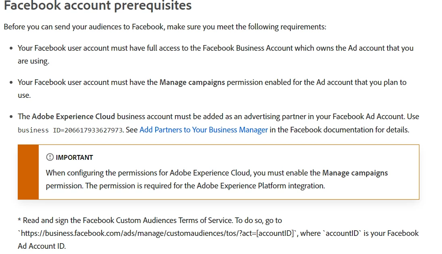442x254 pixels.
Task: Click the Facebook account prerequisites heading
Action: [x=98, y=6]
